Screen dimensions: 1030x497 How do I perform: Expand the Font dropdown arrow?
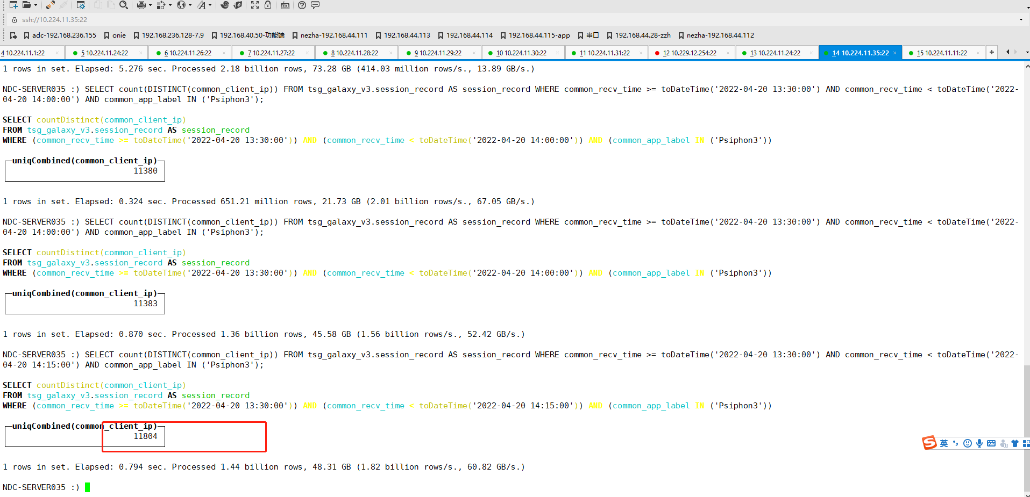(210, 5)
